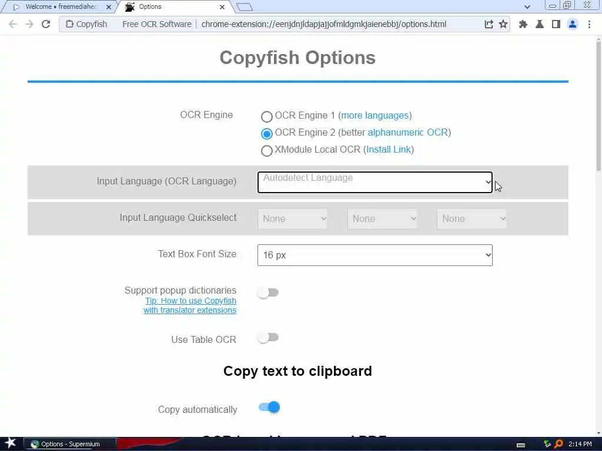Image resolution: width=602 pixels, height=451 pixels.
Task: Open the second Quickselect None dropdown
Action: (x=382, y=218)
